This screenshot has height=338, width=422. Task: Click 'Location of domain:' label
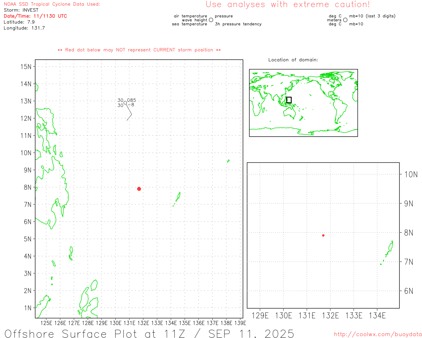(293, 60)
